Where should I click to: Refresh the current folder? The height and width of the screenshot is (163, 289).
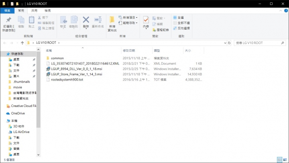229,43
